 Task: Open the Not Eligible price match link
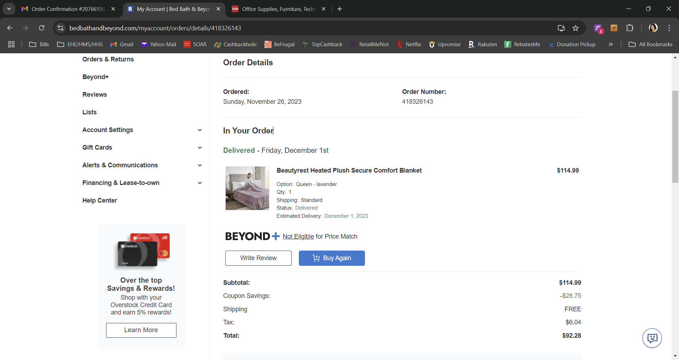coord(298,236)
